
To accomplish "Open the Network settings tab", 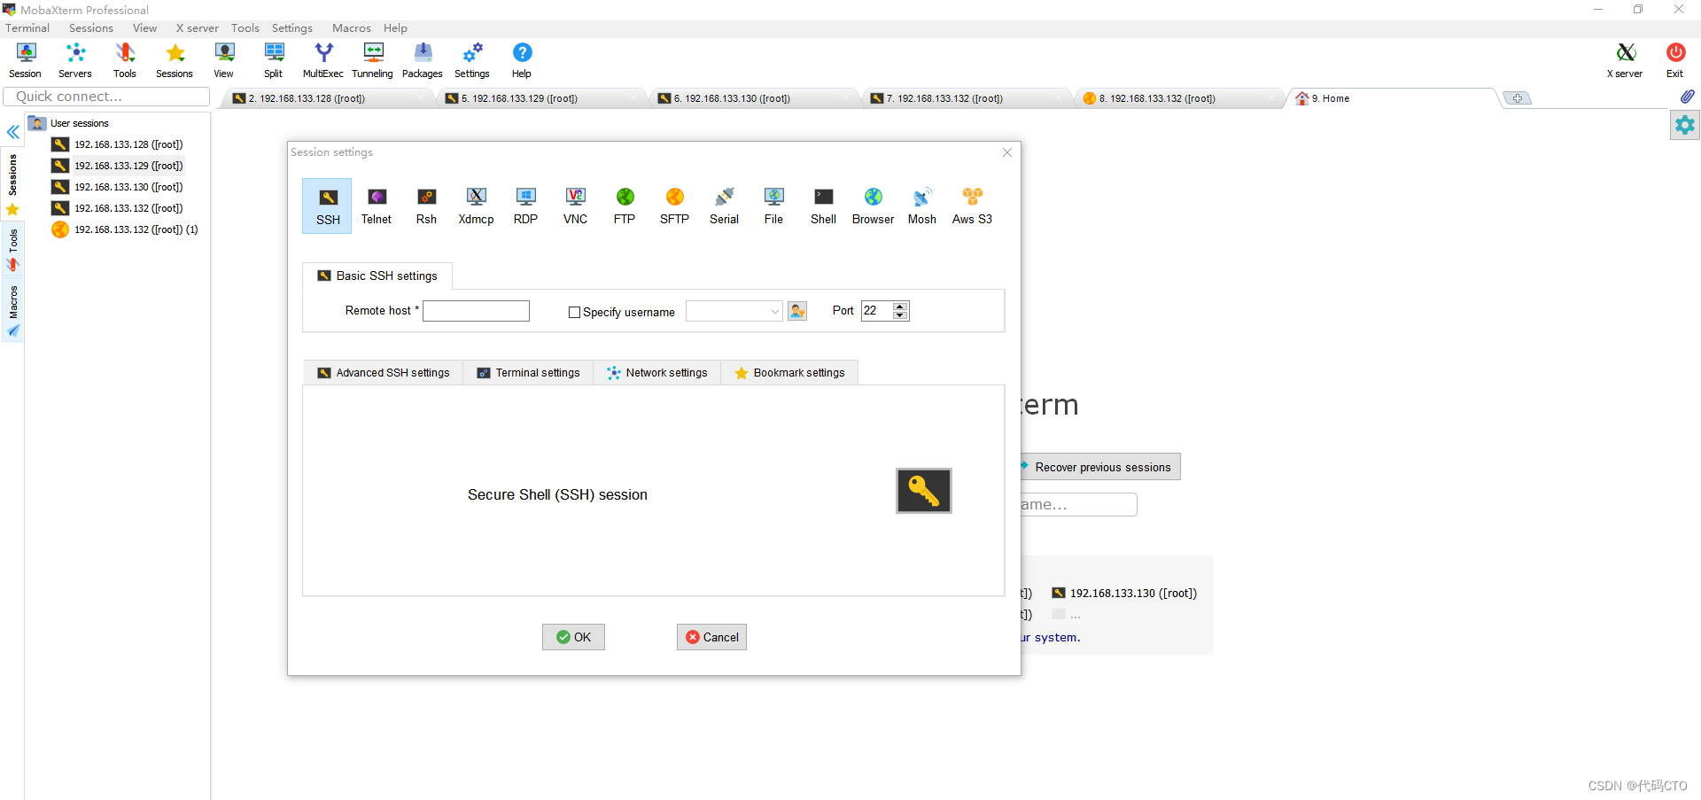I will pos(657,373).
